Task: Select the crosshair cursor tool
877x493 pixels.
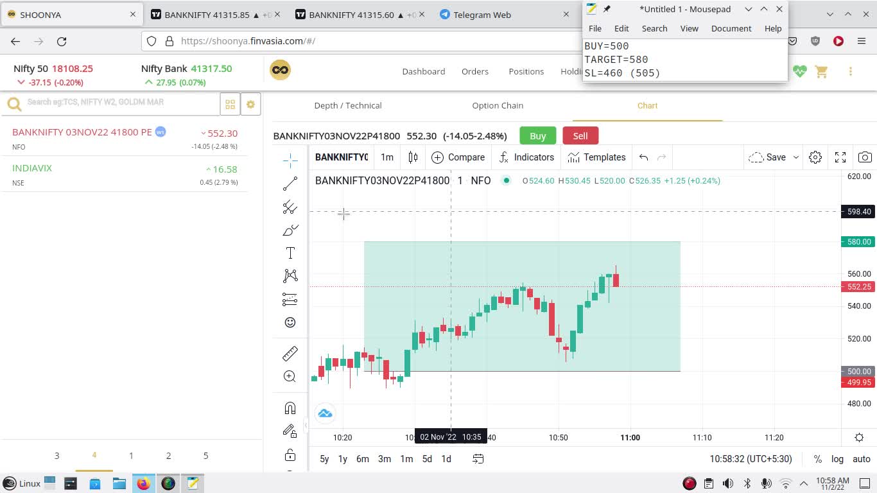Action: click(x=290, y=160)
